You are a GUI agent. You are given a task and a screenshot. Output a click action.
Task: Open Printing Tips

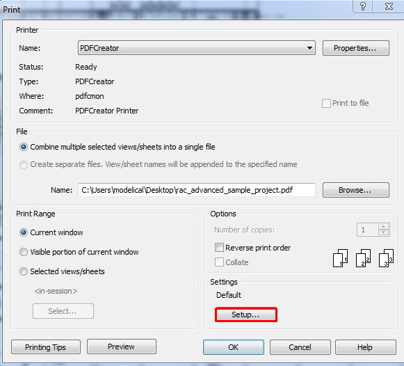[46, 347]
